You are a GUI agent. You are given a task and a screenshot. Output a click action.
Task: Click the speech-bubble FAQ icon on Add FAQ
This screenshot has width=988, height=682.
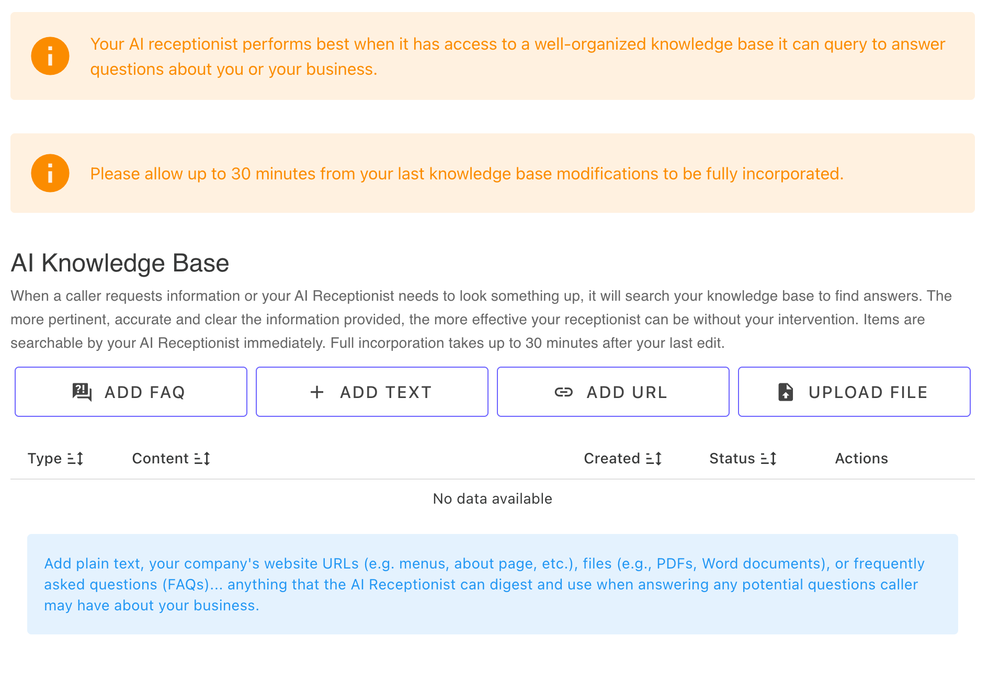click(81, 392)
